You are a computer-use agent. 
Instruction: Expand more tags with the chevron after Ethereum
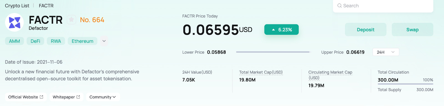104,41
